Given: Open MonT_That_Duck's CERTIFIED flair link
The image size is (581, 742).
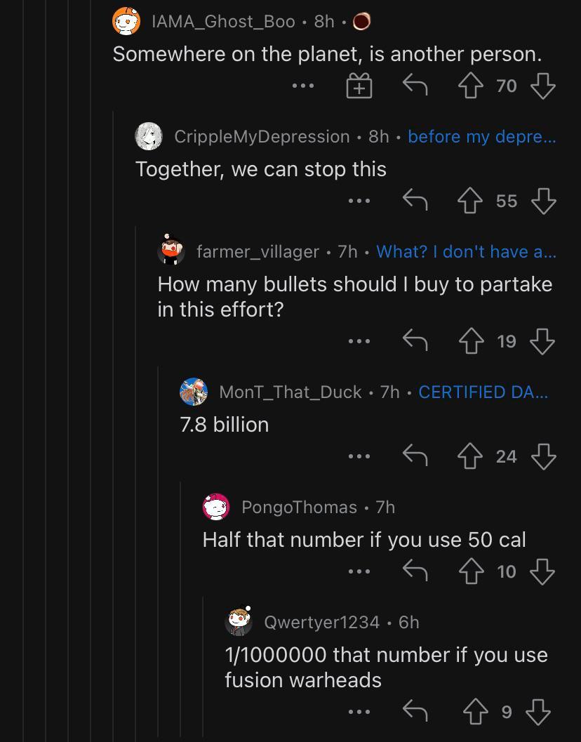Looking at the screenshot, I should 483,392.
